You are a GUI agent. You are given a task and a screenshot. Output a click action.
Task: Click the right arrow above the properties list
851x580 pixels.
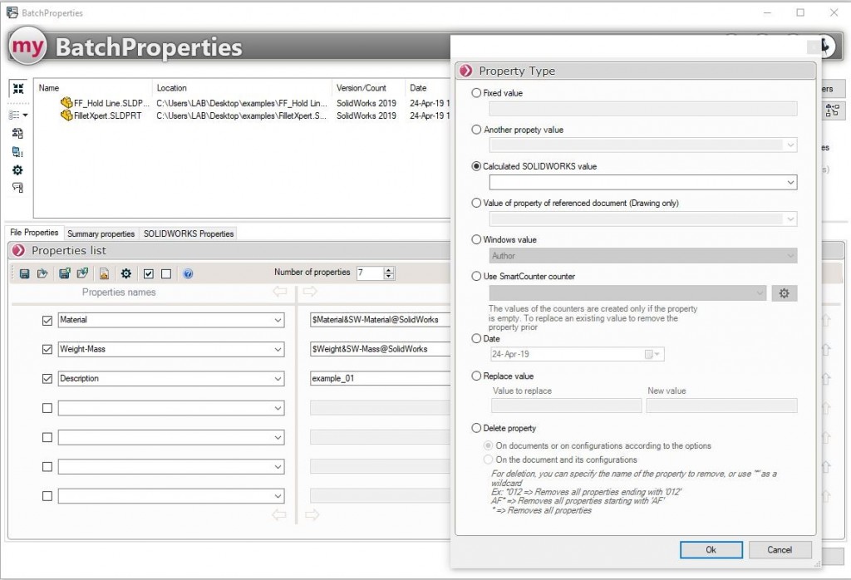pos(311,292)
